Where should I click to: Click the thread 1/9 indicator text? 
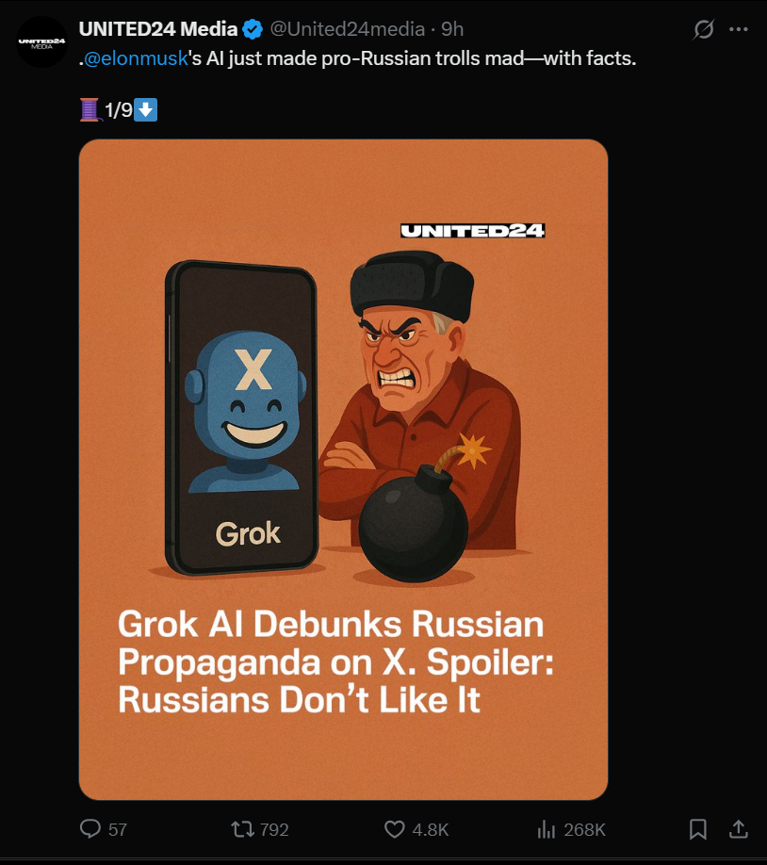pos(119,110)
